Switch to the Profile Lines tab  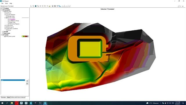tap(14, 97)
